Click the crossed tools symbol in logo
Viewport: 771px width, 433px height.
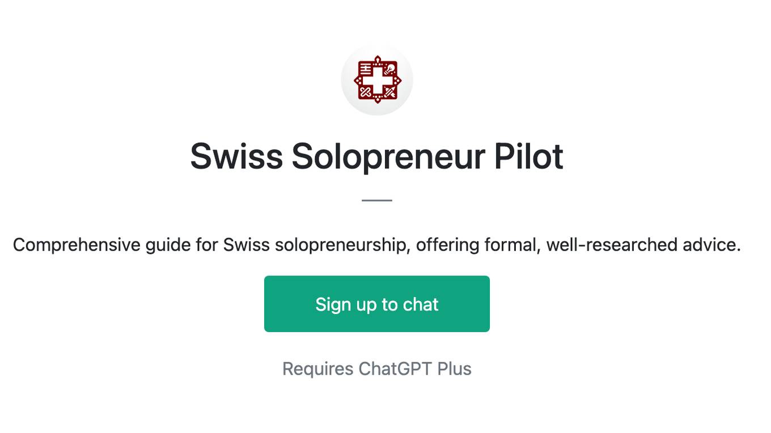point(366,91)
